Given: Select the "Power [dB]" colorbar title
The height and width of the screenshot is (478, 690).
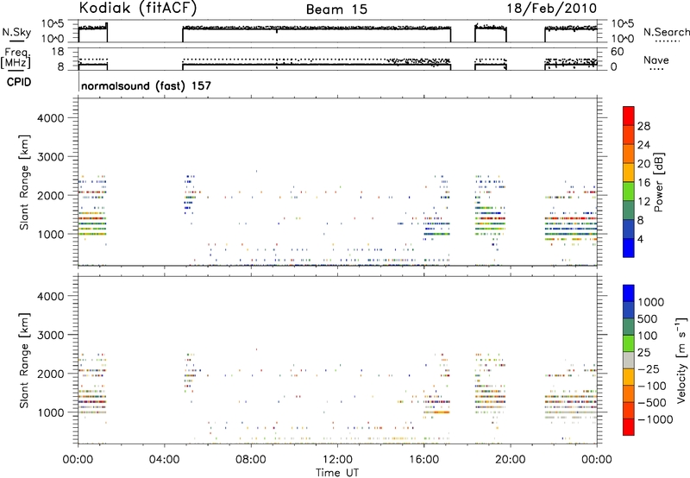Looking at the screenshot, I should coord(659,182).
